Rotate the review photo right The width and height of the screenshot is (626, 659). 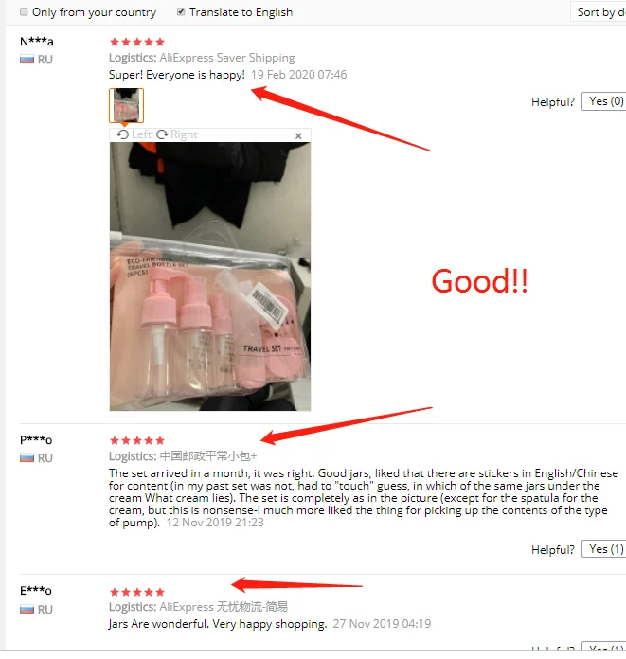click(176, 134)
